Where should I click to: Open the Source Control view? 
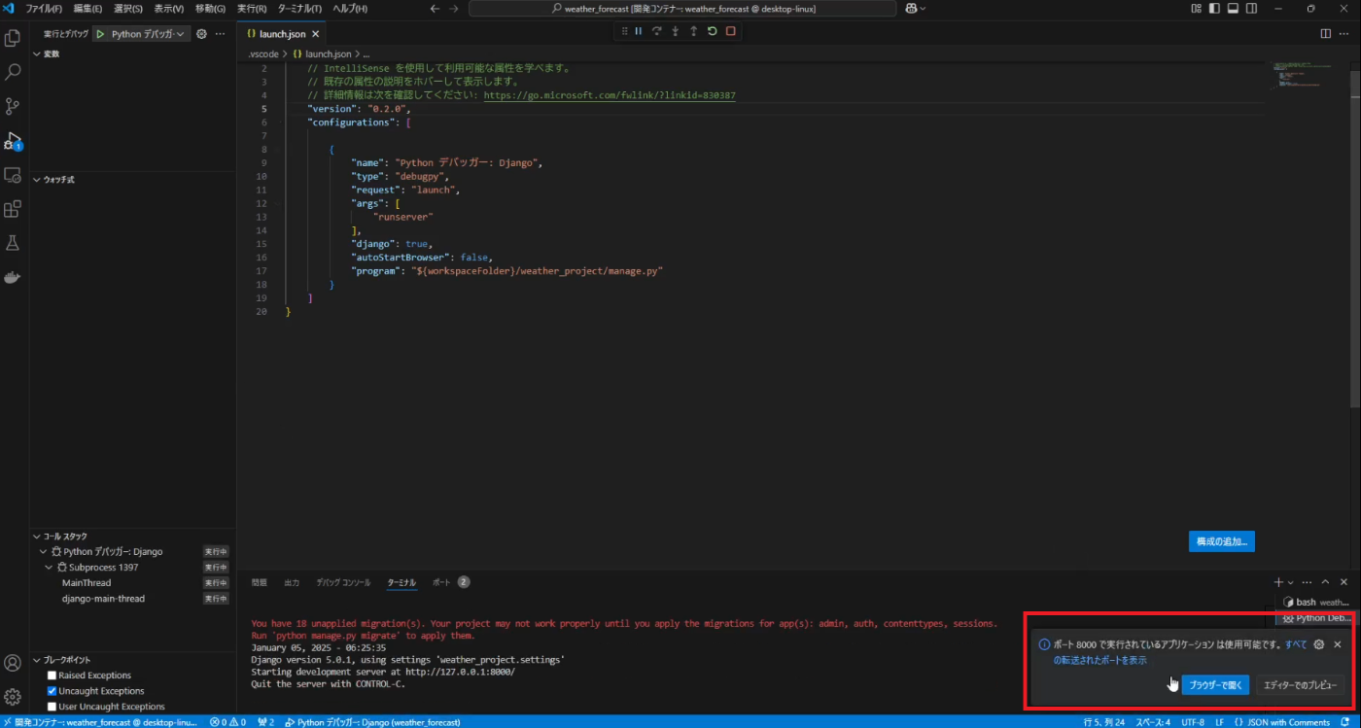13,106
